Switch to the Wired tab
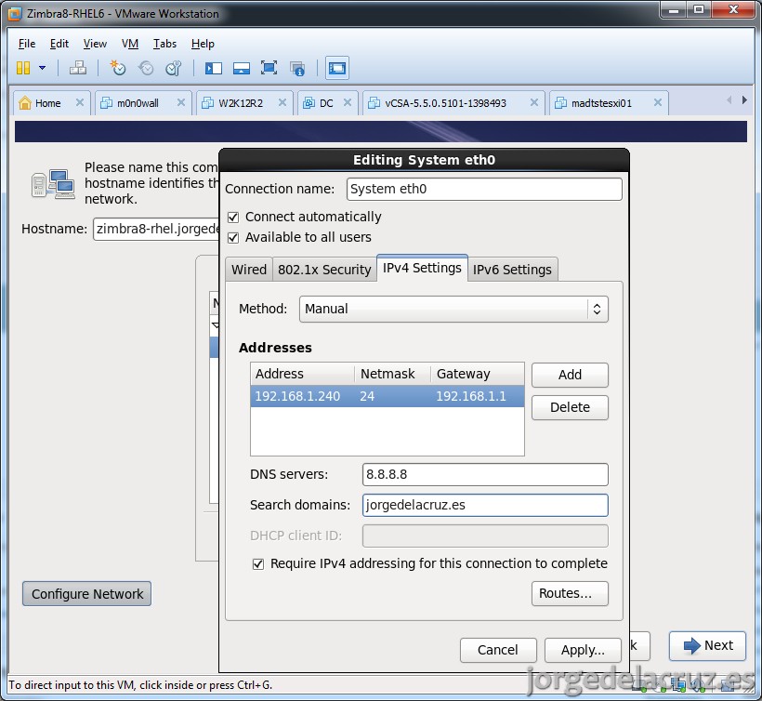Viewport: 762px width, 701px height. tap(249, 270)
